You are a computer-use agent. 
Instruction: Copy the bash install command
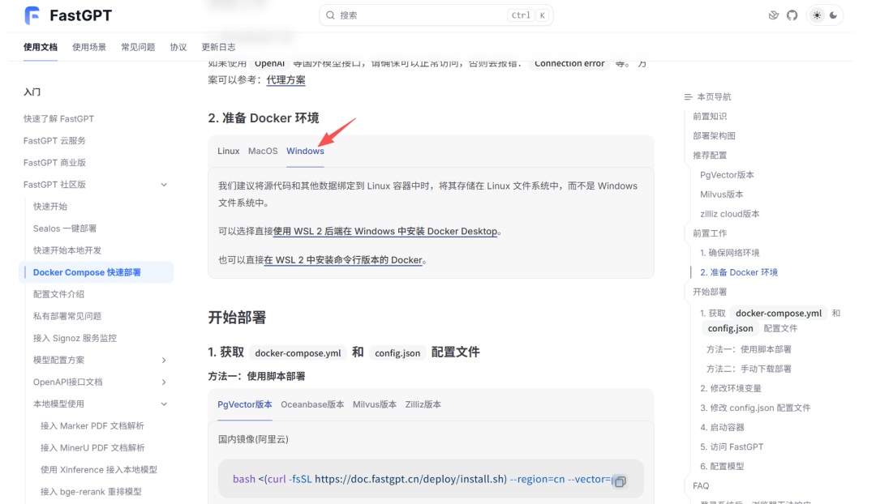620,481
